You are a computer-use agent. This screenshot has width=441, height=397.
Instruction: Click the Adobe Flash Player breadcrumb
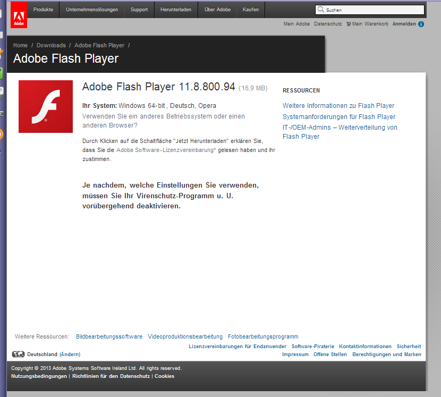tap(99, 45)
